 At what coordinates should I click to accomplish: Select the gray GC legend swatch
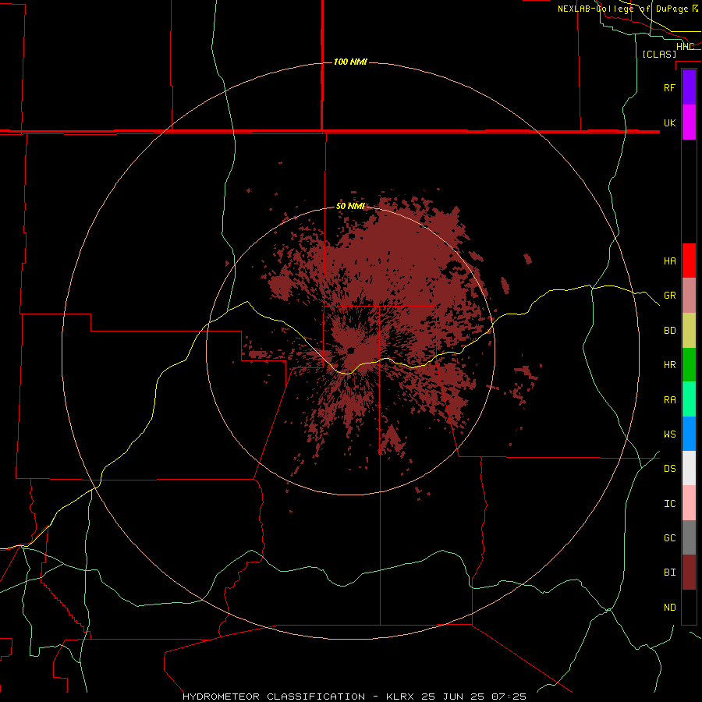click(689, 537)
